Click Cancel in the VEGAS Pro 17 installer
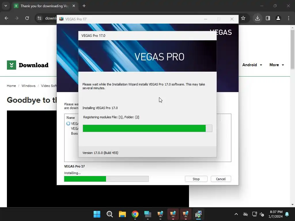The image size is (295, 221). click(x=221, y=179)
